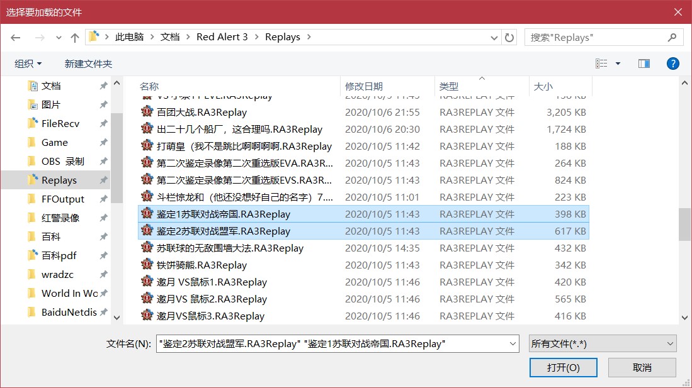Refresh the Replays folder listing
The width and height of the screenshot is (692, 388).
tap(509, 38)
